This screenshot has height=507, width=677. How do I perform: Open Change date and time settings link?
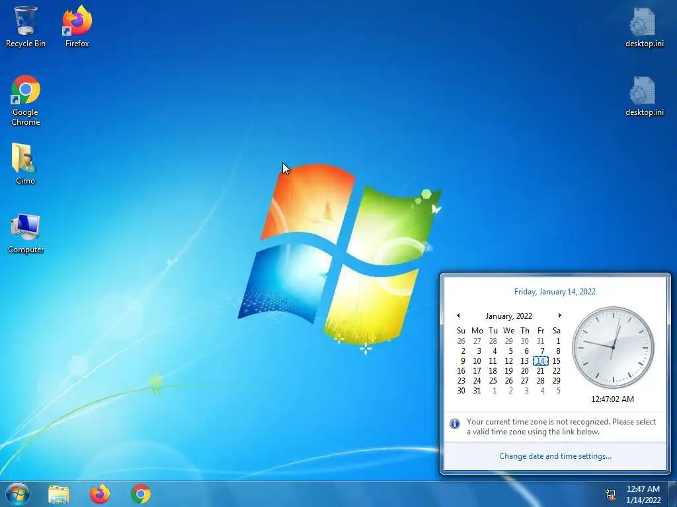555,456
